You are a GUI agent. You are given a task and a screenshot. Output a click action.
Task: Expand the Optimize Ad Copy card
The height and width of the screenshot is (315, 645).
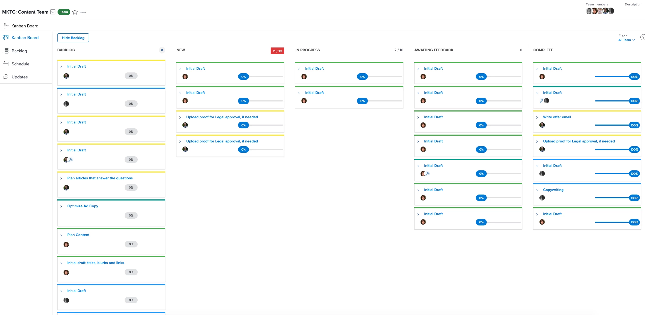(61, 206)
